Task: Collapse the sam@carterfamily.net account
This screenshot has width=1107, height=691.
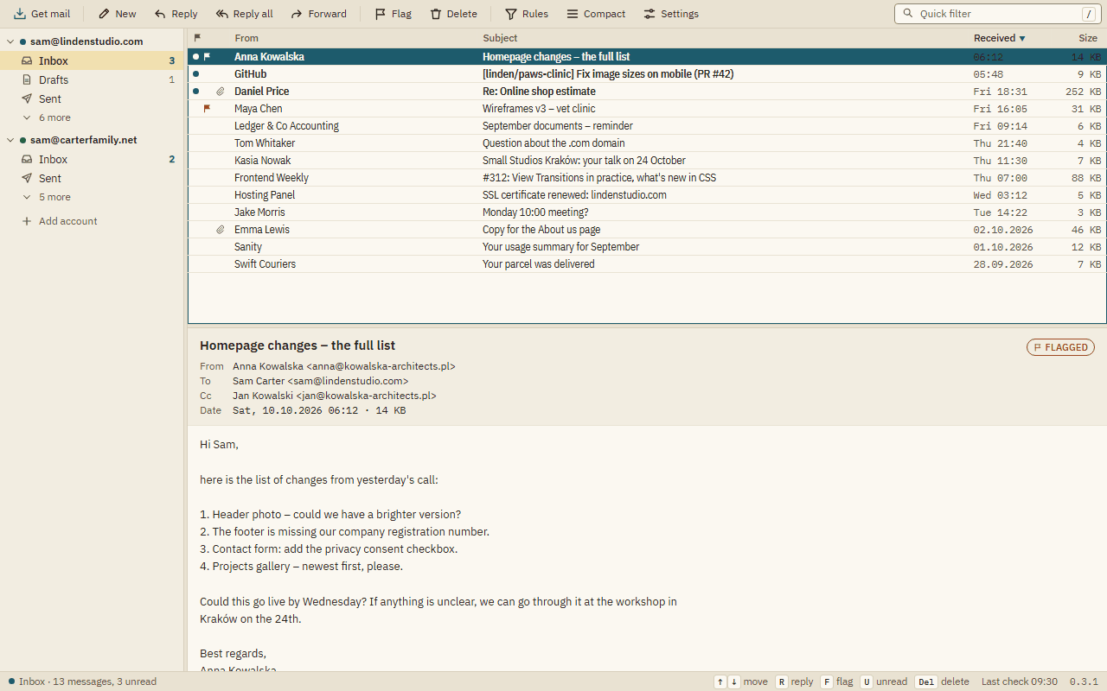Action: pos(10,140)
